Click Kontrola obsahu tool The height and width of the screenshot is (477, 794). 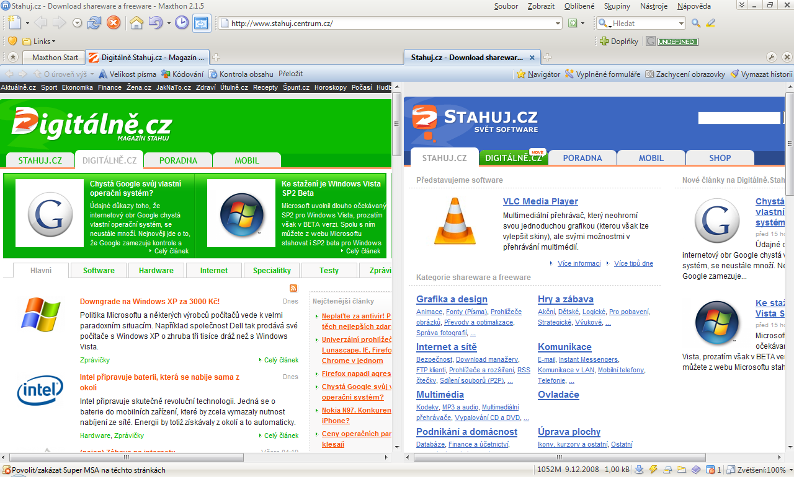[x=241, y=74]
